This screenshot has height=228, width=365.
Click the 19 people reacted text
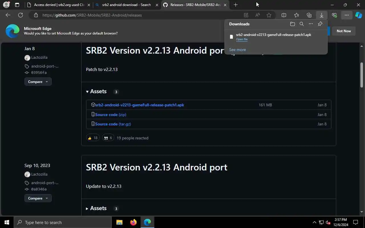tap(132, 138)
